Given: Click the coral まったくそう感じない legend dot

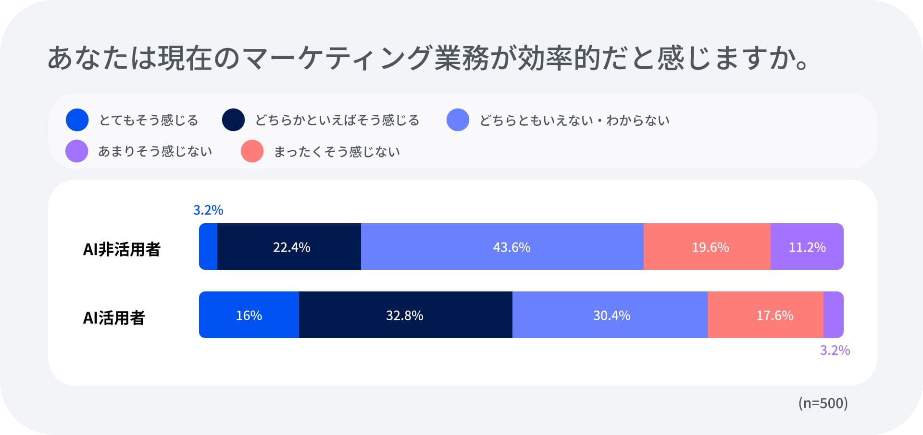Looking at the screenshot, I should 252,151.
